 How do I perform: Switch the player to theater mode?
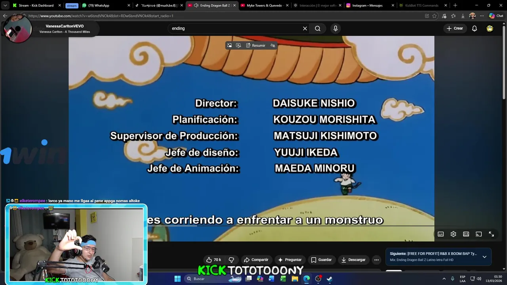[x=466, y=234]
